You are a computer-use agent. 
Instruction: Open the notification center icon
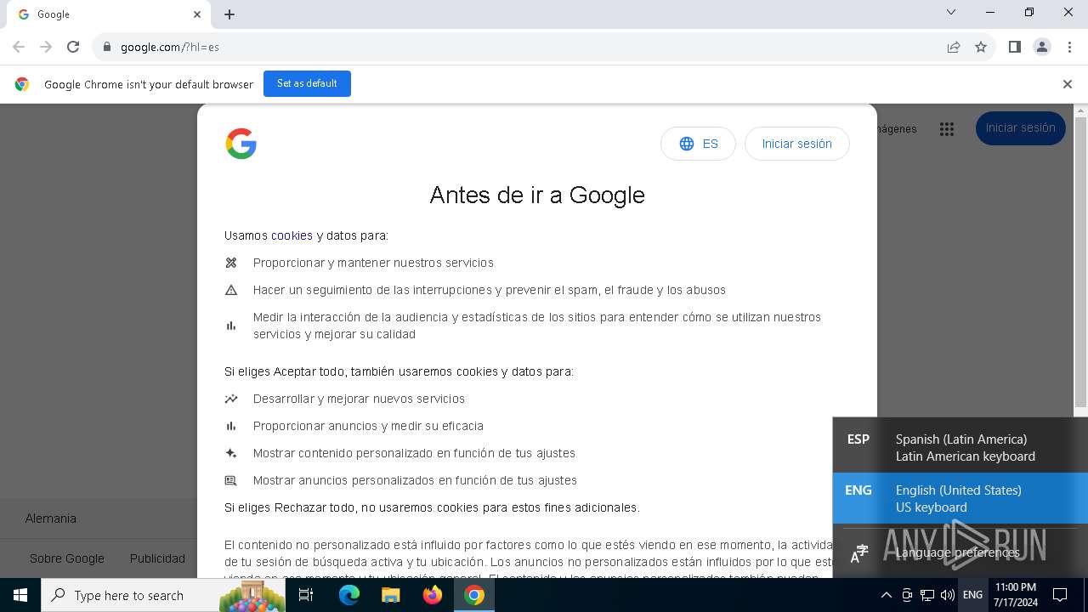pos(1060,595)
